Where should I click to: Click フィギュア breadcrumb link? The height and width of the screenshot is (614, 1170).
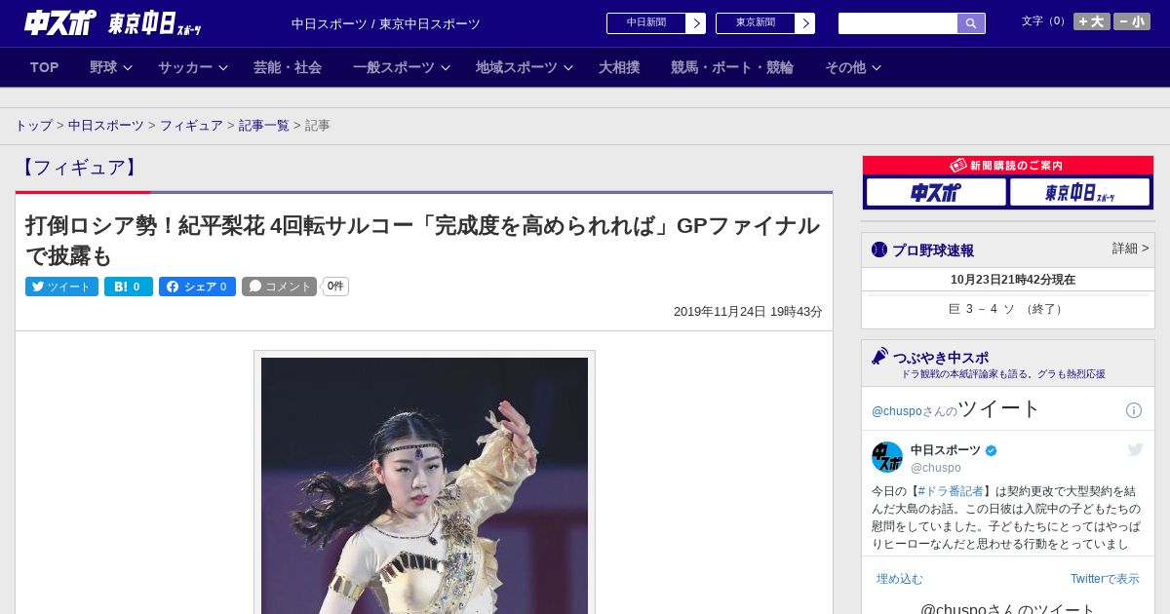191,126
